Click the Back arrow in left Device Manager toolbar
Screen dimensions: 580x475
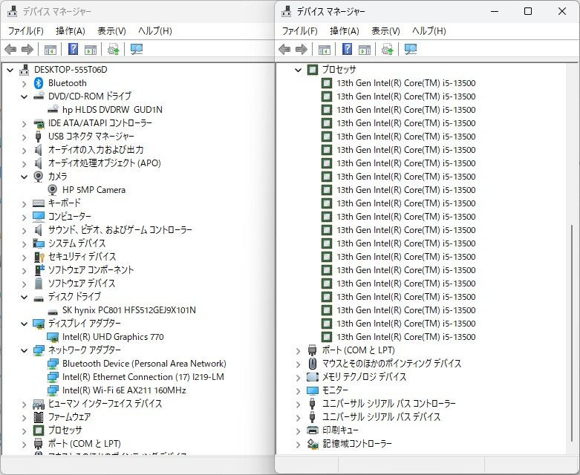[x=10, y=49]
